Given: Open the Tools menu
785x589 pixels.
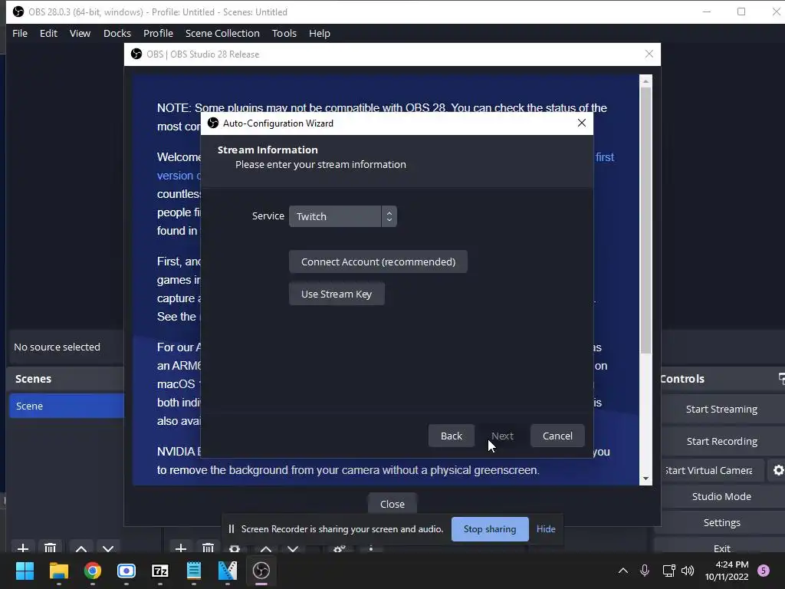Looking at the screenshot, I should 284,34.
